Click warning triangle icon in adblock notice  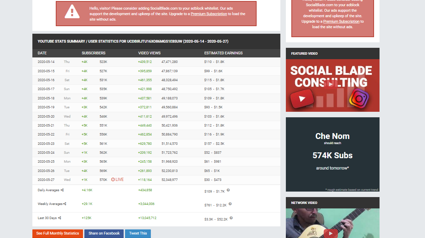[x=72, y=12]
